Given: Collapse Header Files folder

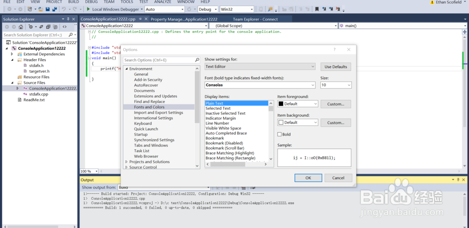Looking at the screenshot, I should [x=12, y=60].
